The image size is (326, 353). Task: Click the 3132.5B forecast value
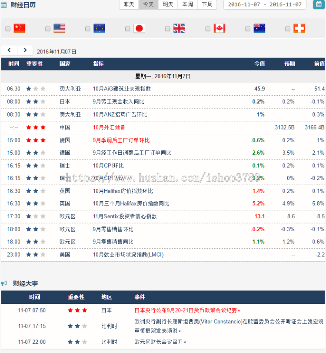pos(285,127)
